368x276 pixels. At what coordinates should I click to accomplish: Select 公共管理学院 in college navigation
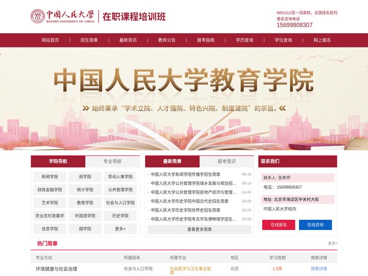(x=120, y=190)
